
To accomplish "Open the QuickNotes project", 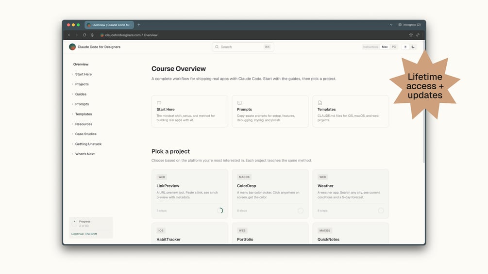I will pos(351,233).
